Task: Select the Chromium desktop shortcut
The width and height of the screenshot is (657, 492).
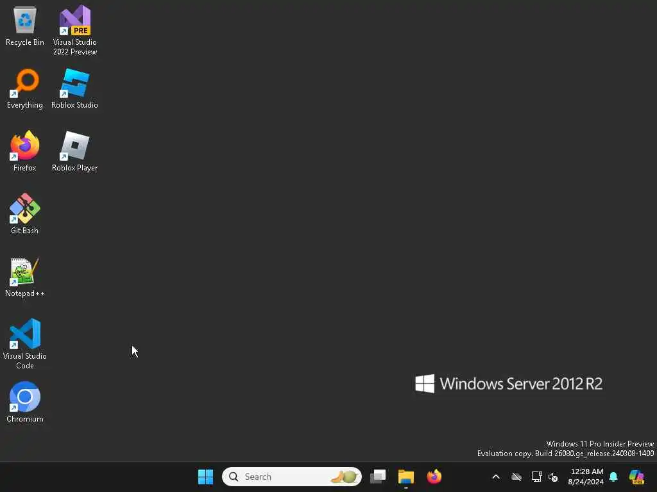Action: (x=25, y=402)
